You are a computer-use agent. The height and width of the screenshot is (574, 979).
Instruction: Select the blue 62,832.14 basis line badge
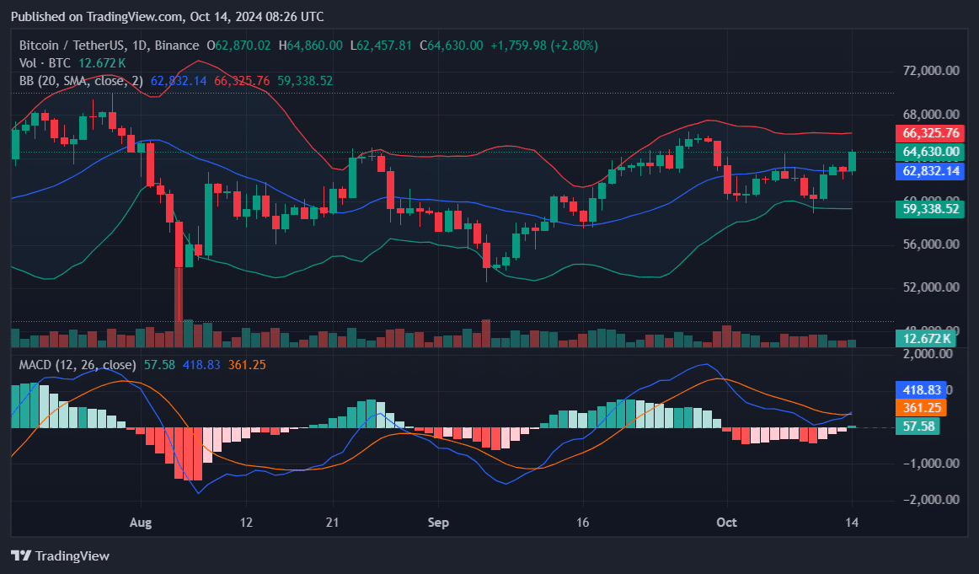929,171
